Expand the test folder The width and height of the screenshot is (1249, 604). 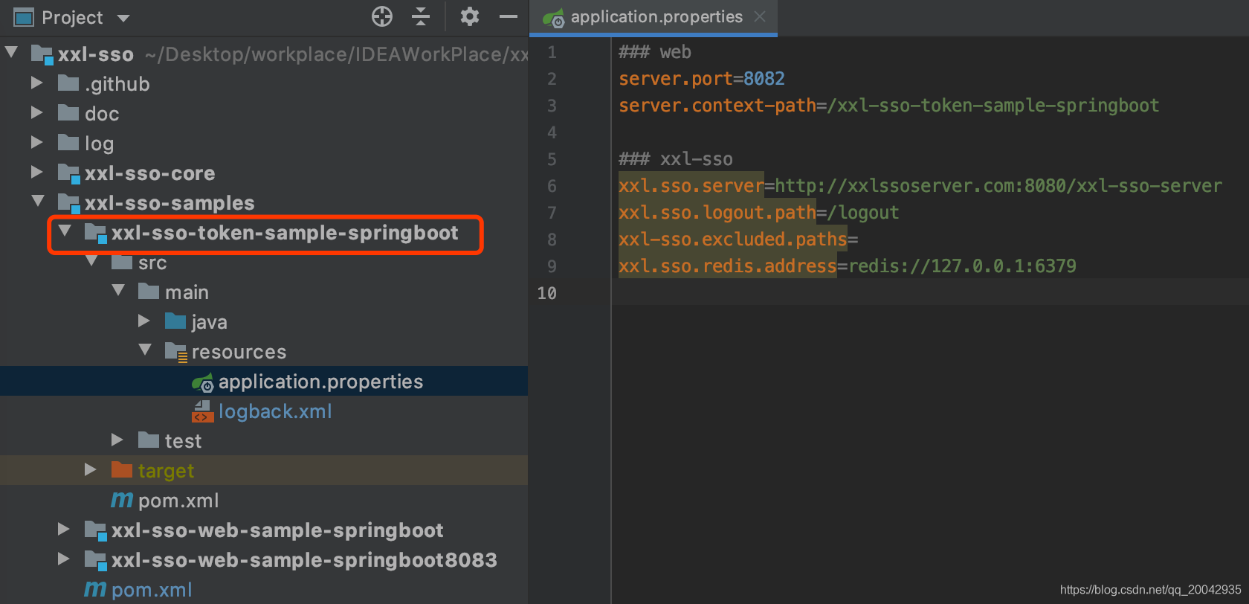pyautogui.click(x=117, y=440)
